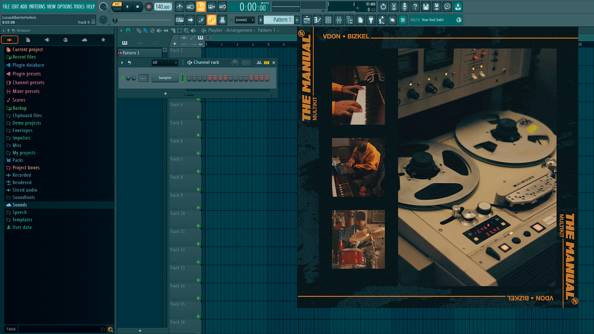Viewport: 594px width, 334px height.
Task: Click the Blend recording icon
Action: click(212, 7)
